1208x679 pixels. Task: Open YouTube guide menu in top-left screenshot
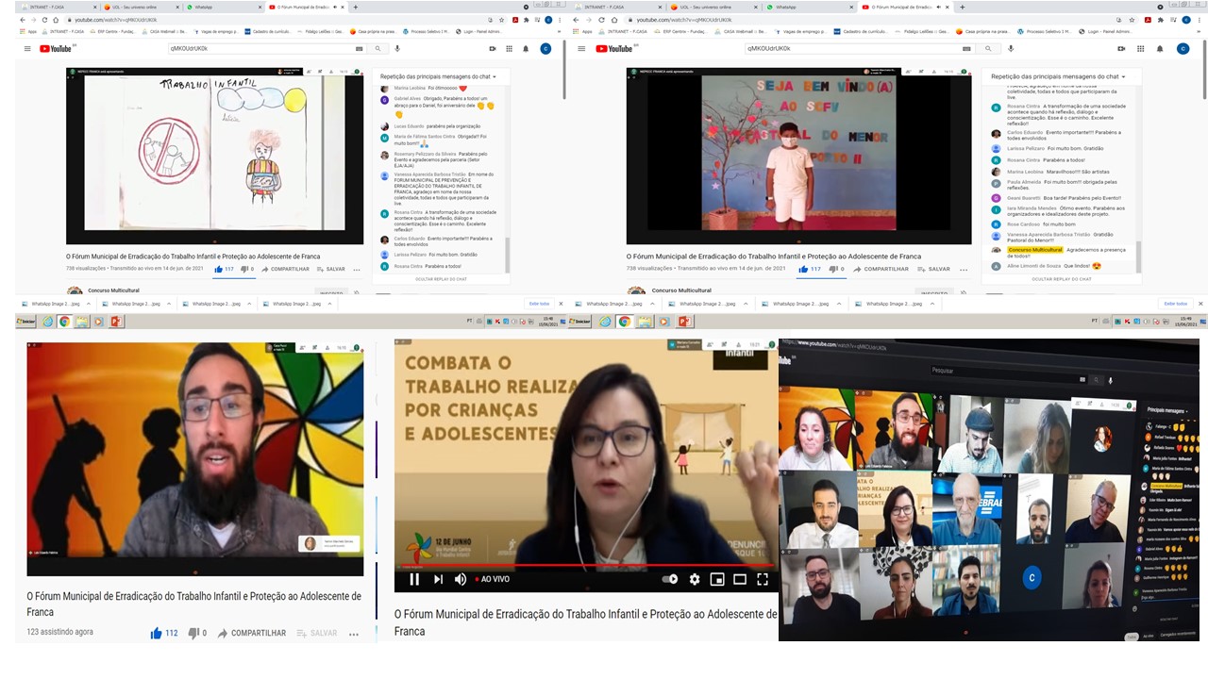(x=28, y=48)
